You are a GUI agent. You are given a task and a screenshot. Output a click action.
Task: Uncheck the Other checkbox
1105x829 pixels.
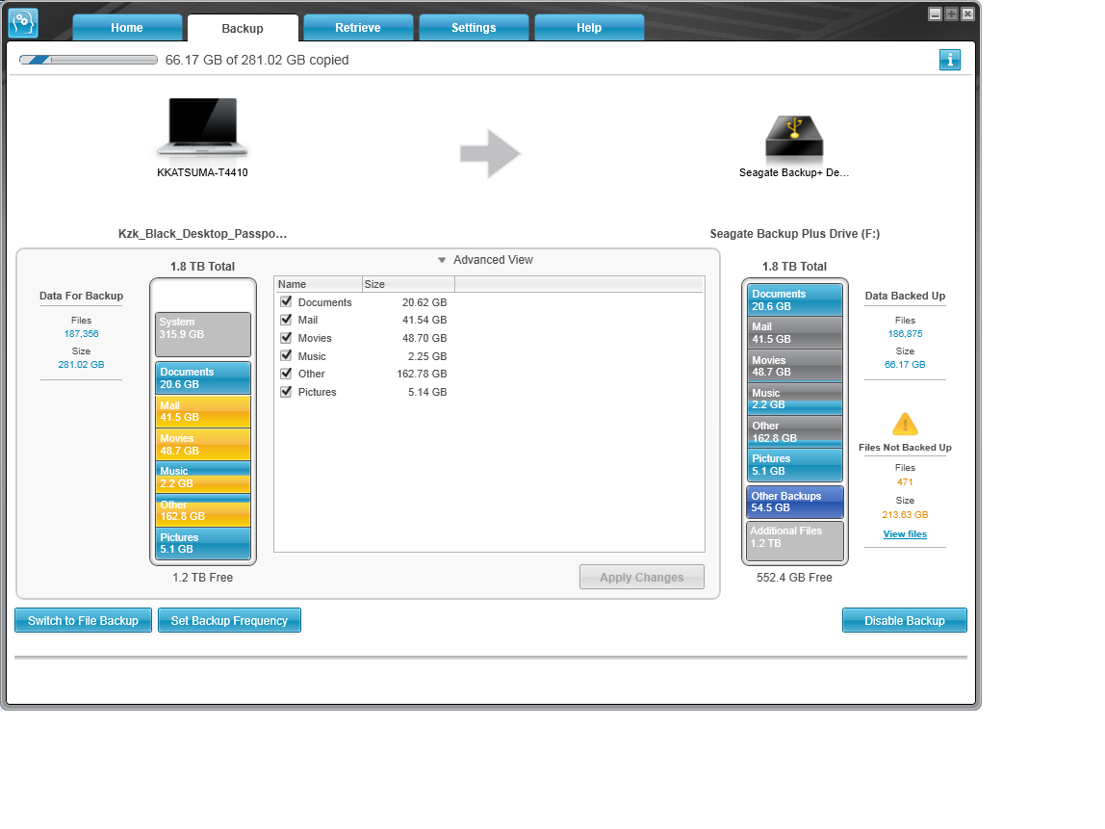(x=286, y=374)
